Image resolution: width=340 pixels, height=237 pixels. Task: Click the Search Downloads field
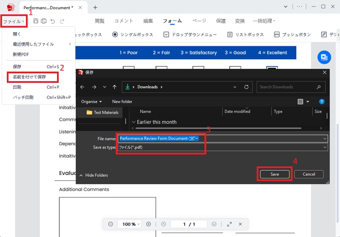(x=291, y=87)
